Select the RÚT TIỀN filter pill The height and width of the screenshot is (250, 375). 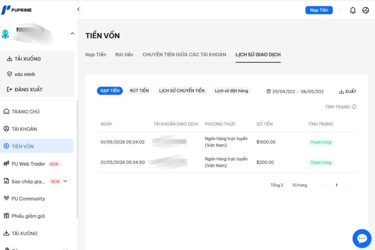pyautogui.click(x=139, y=90)
